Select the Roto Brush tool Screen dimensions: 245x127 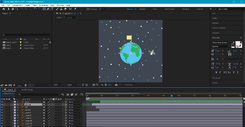pos(70,9)
